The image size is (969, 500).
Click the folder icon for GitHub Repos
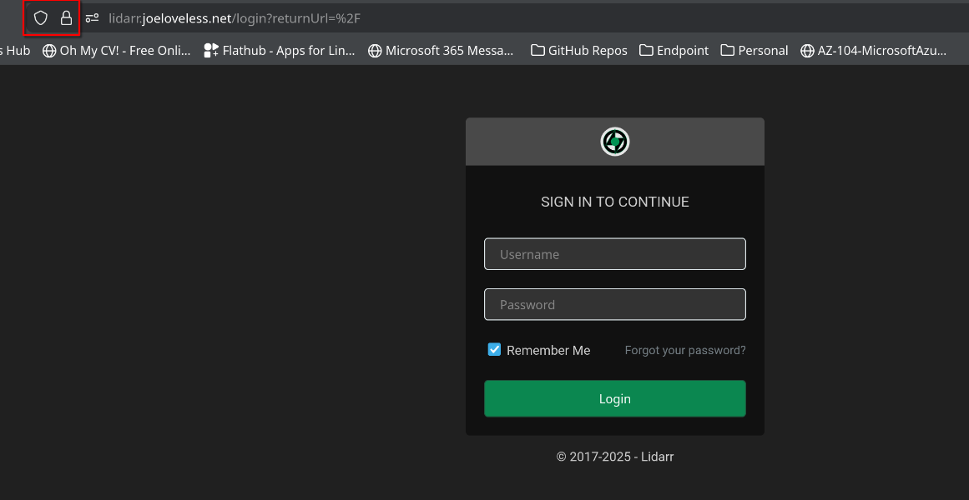click(x=537, y=50)
